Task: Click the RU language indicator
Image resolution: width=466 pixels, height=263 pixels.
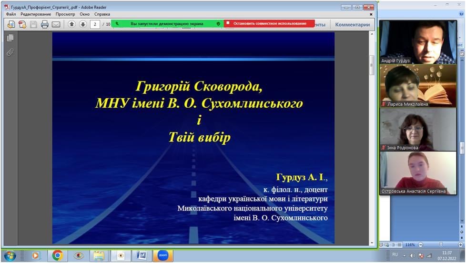Action: tap(395, 255)
